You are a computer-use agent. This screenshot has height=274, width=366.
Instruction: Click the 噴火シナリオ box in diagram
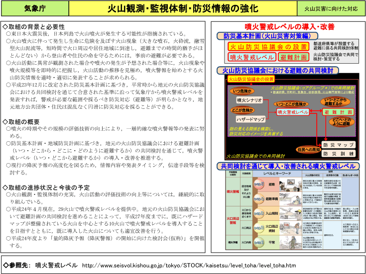(x=249, y=100)
